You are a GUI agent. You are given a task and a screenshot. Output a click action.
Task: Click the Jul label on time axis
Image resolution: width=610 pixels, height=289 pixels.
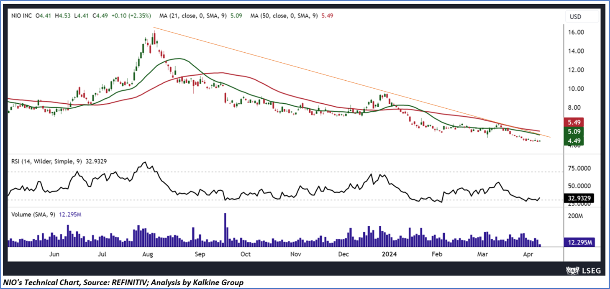pos(103,254)
